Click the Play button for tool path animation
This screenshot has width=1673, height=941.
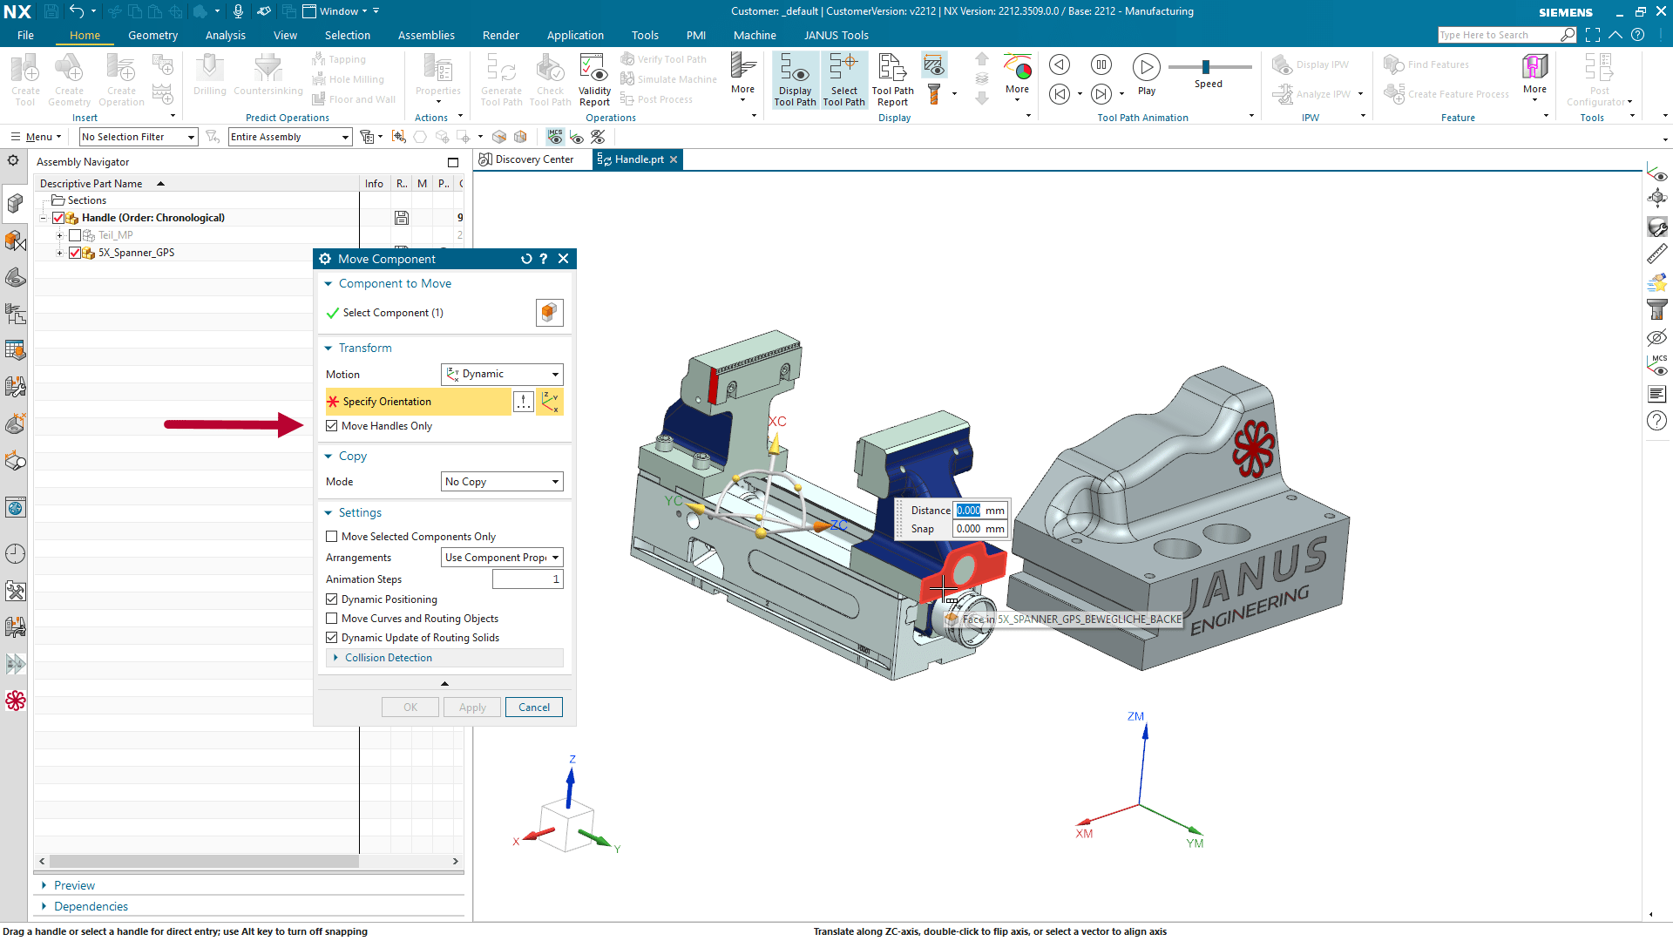click(1146, 65)
